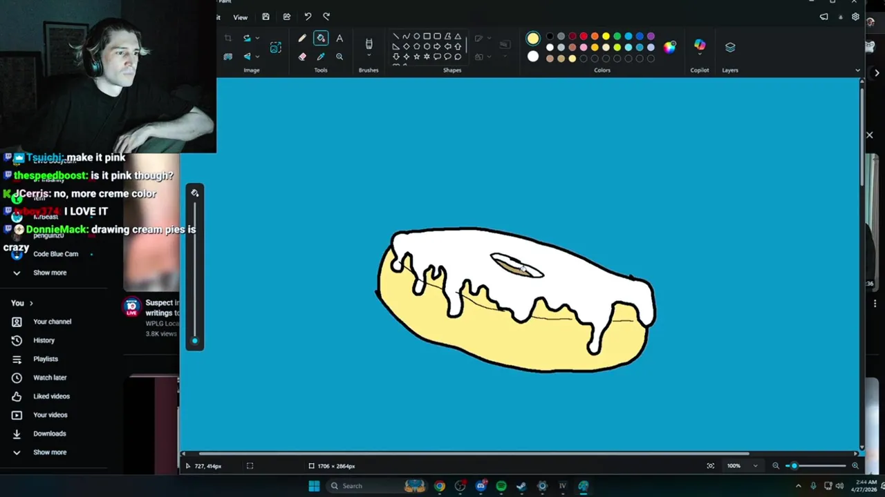Select the Curve shape
Image resolution: width=885 pixels, height=497 pixels.
point(406,37)
